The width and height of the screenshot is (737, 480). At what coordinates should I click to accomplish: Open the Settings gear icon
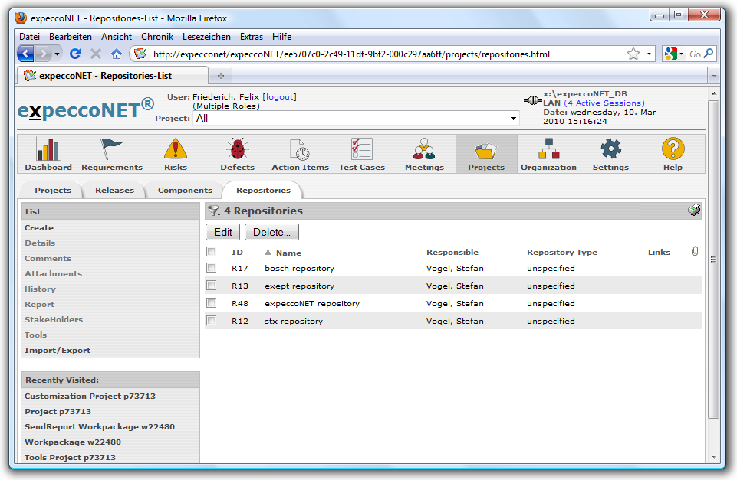point(610,149)
